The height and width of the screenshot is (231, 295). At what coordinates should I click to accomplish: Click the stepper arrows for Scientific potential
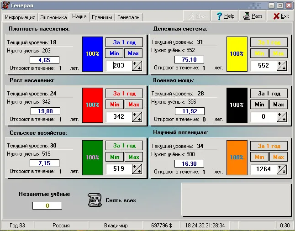282,169
